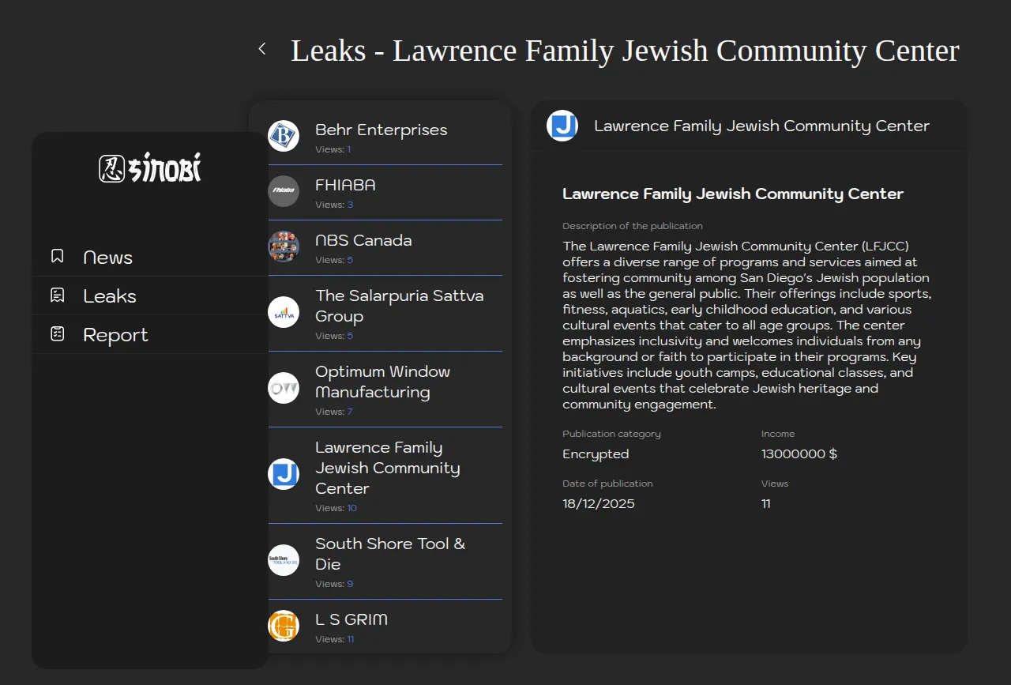Click the checklist icon next to Report

click(58, 334)
